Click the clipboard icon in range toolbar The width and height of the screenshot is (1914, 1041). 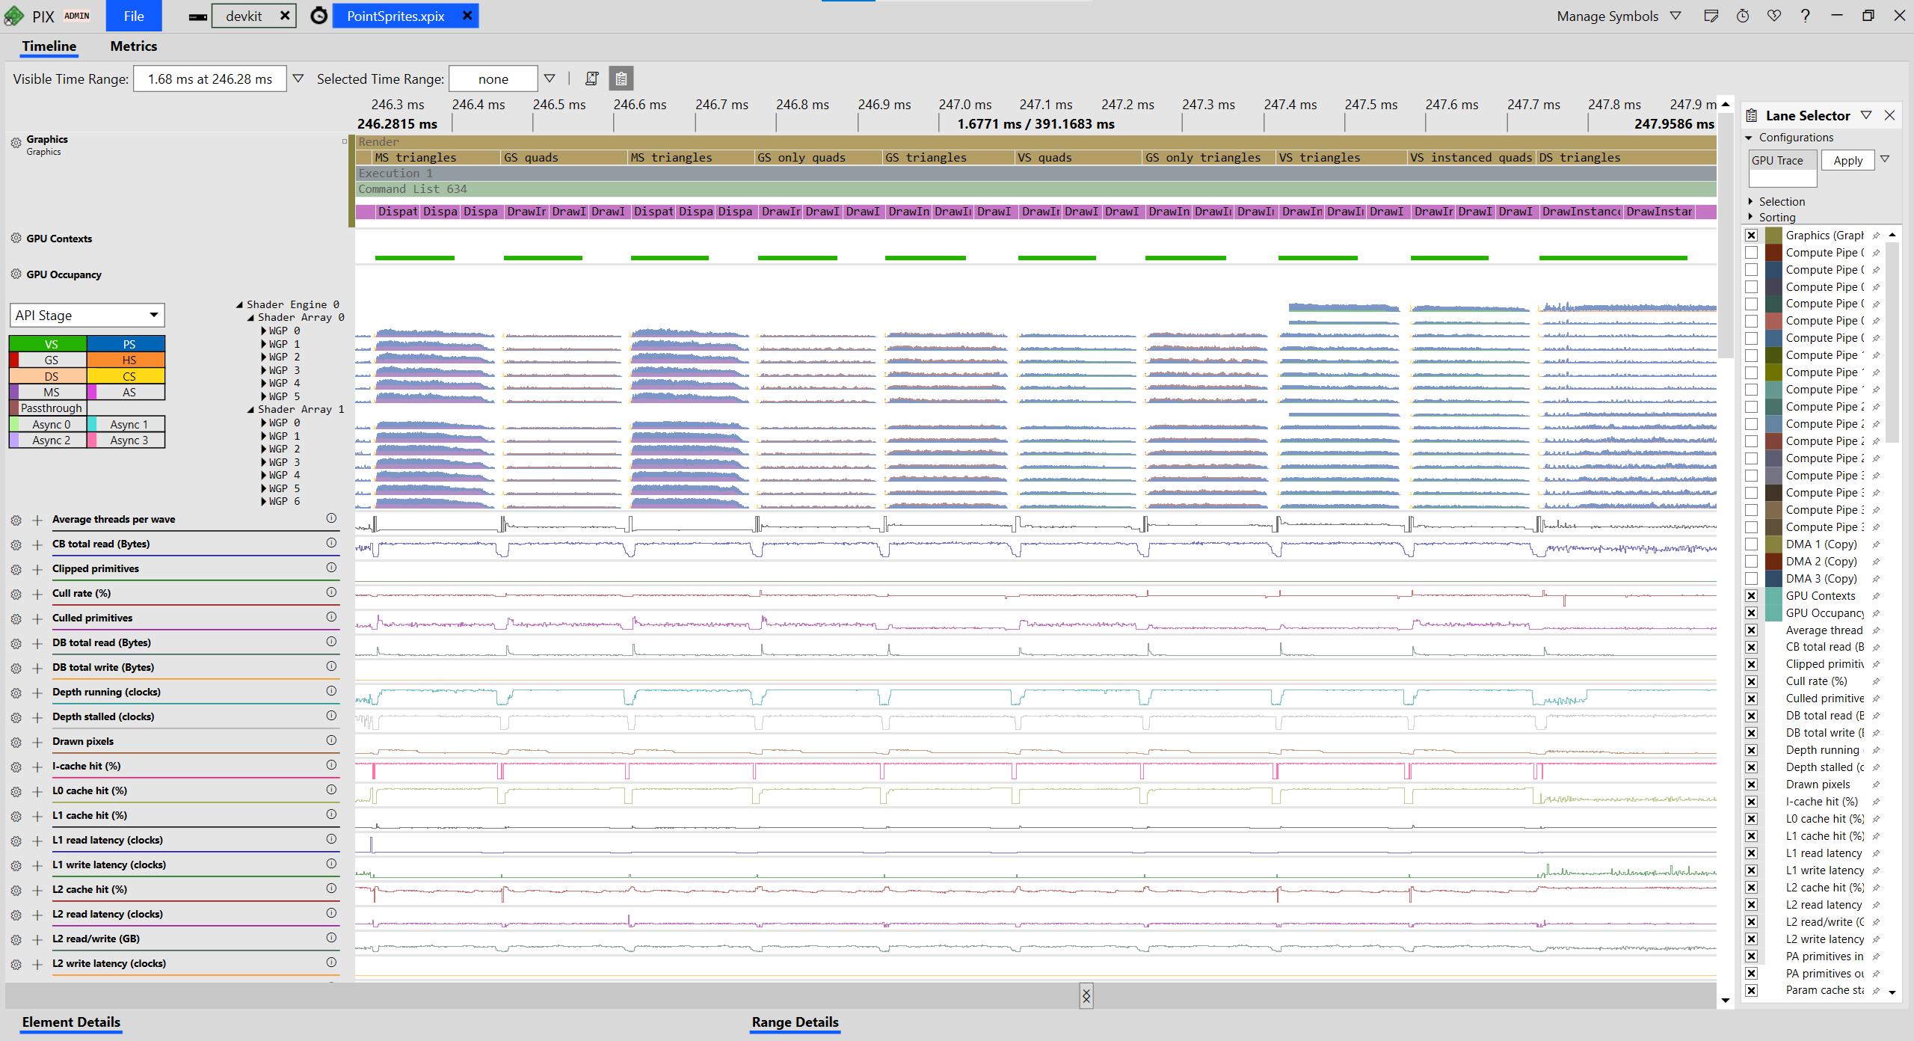click(x=621, y=79)
